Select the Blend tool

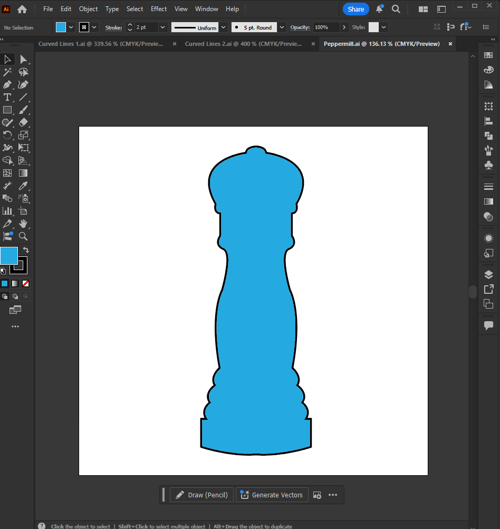[7, 198]
